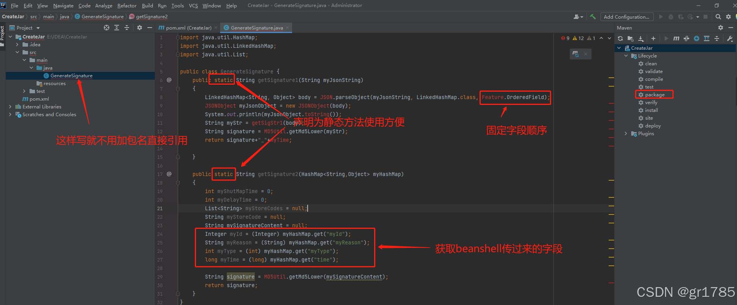This screenshot has width=737, height=305.
Task: Collapse Lifecycle node in Maven panel
Action: 626,56
